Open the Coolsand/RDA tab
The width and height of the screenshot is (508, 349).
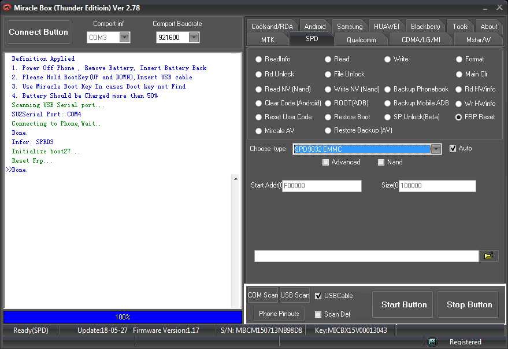tap(272, 26)
